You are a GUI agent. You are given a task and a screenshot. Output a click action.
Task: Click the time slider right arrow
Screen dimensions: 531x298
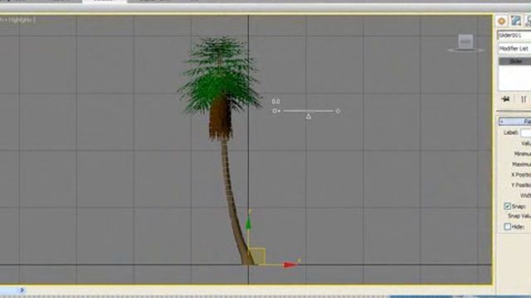click(22, 290)
